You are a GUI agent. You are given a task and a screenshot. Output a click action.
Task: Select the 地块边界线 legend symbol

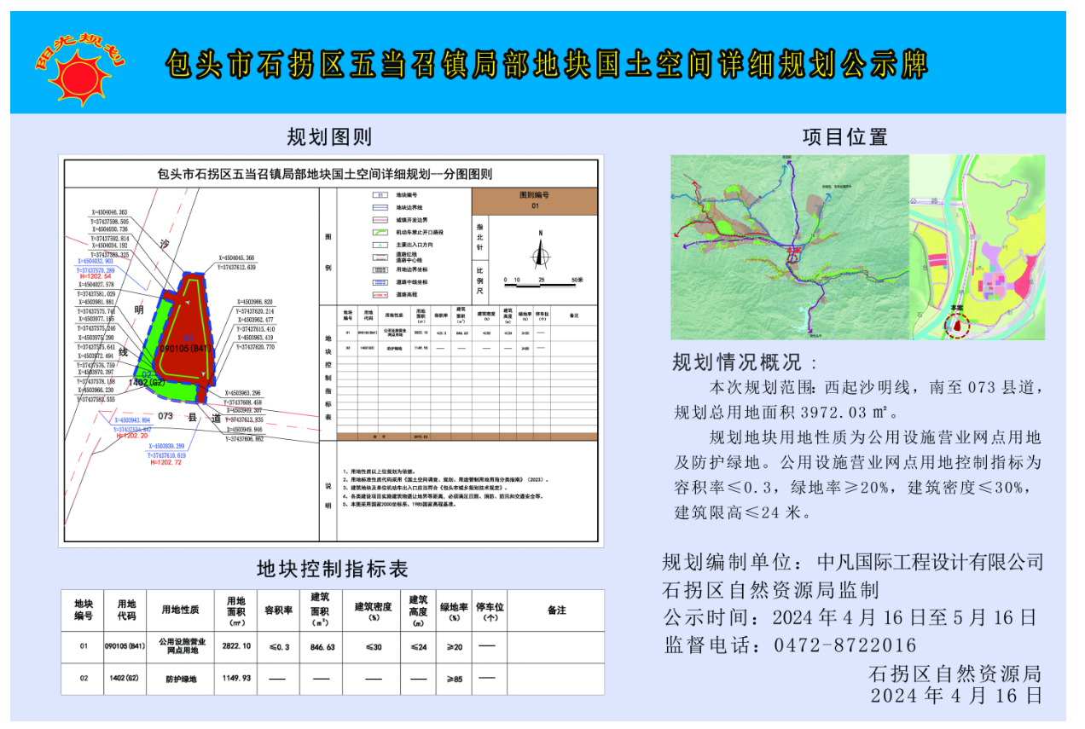click(x=381, y=207)
